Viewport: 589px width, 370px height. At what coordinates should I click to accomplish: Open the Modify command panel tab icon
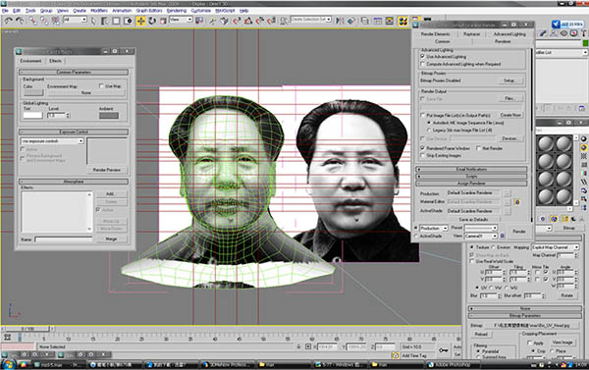(543, 33)
